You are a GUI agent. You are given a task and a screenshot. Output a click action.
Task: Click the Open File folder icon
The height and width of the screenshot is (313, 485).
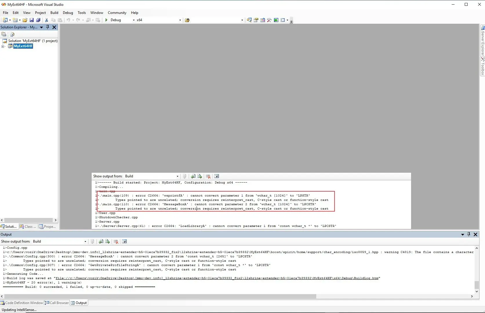(x=25, y=20)
